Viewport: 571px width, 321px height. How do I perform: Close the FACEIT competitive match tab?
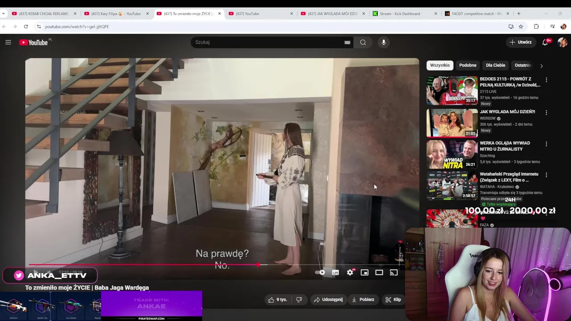508,14
